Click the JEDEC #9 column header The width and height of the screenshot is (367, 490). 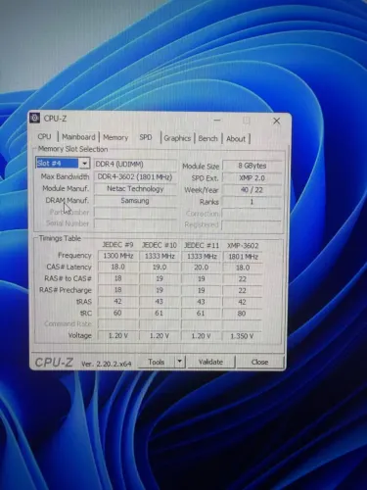click(117, 245)
